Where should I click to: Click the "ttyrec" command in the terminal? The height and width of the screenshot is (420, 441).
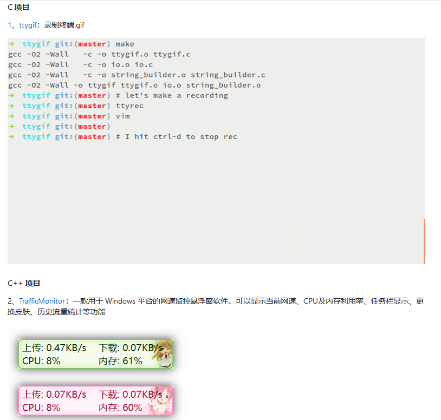pos(129,106)
